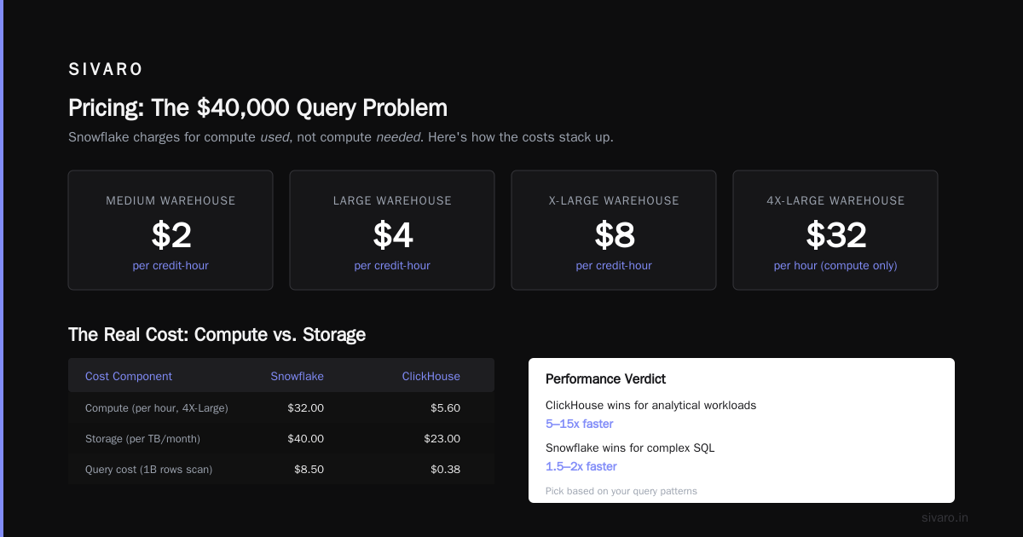Click the "5–15x faster" highlight
1023x537 pixels.
point(580,424)
